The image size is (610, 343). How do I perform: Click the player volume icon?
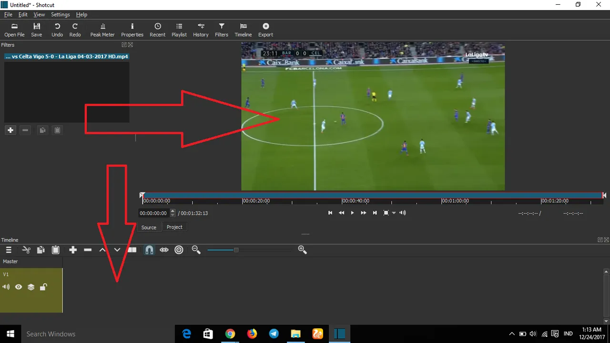coord(403,213)
